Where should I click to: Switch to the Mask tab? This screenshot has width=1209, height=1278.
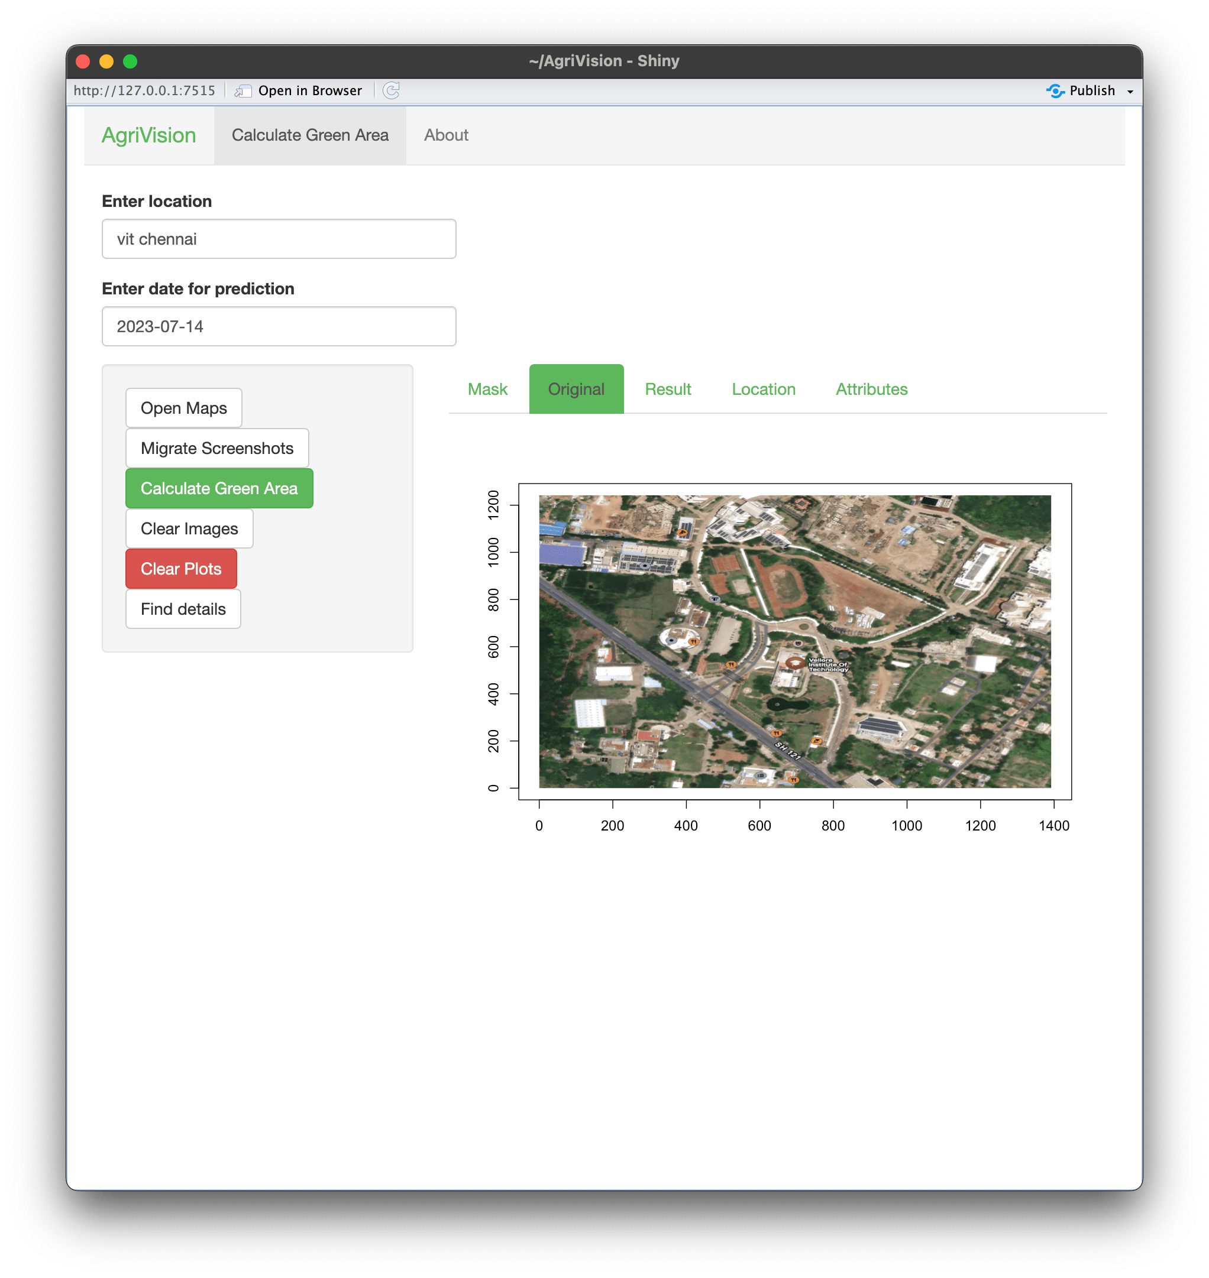(487, 388)
